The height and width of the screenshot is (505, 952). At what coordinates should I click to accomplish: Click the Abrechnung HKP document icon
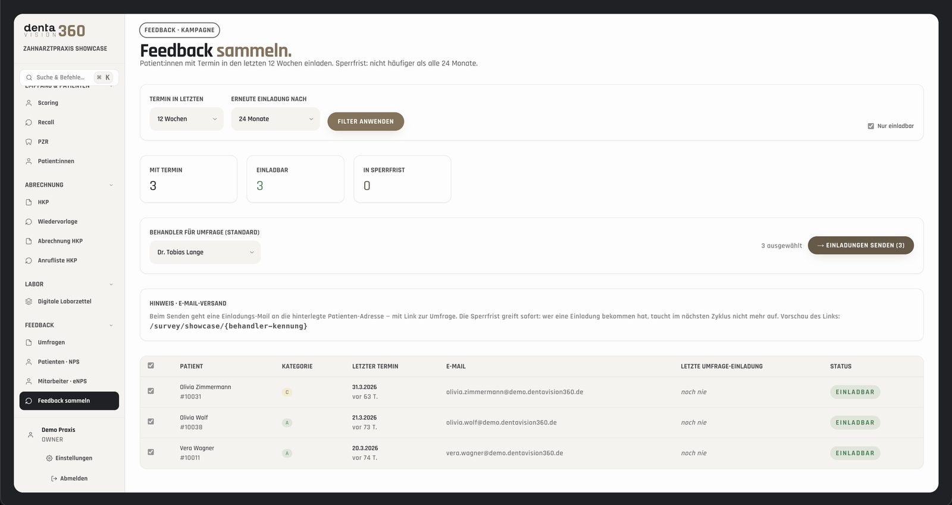tap(29, 241)
